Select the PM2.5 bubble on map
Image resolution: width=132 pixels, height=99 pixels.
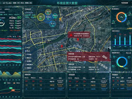[55, 16]
